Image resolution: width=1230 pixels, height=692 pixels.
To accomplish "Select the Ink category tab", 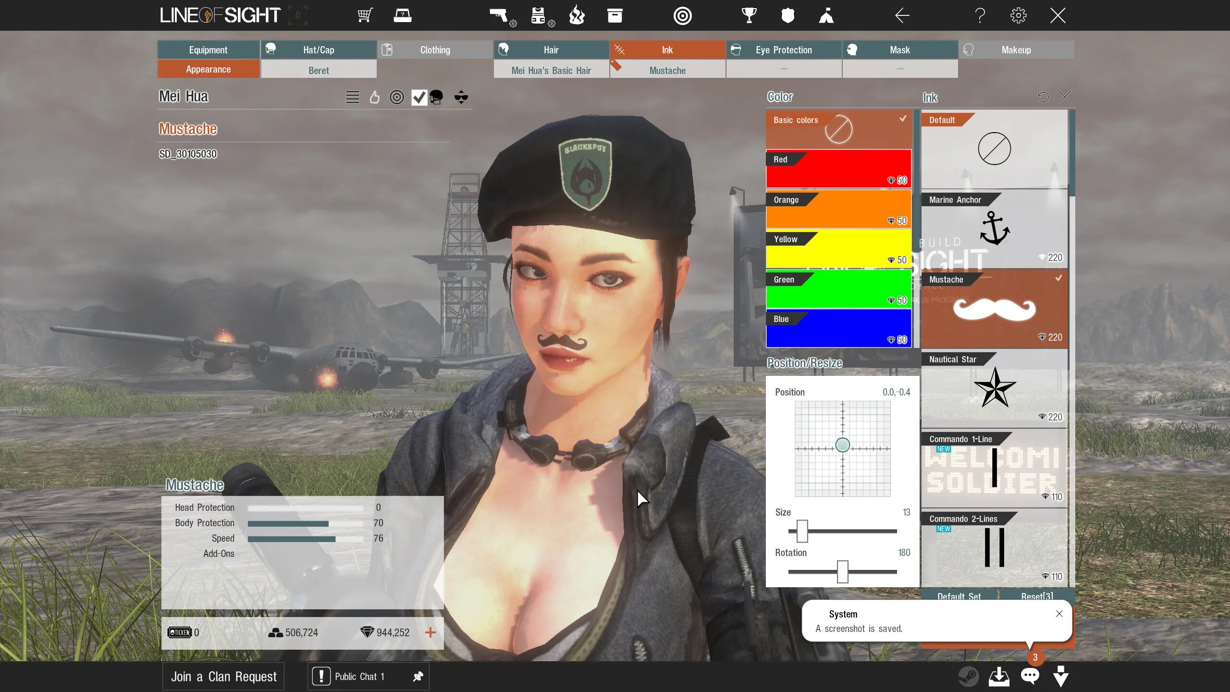I will 667,49.
